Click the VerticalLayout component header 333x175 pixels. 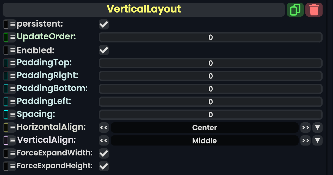(144, 10)
